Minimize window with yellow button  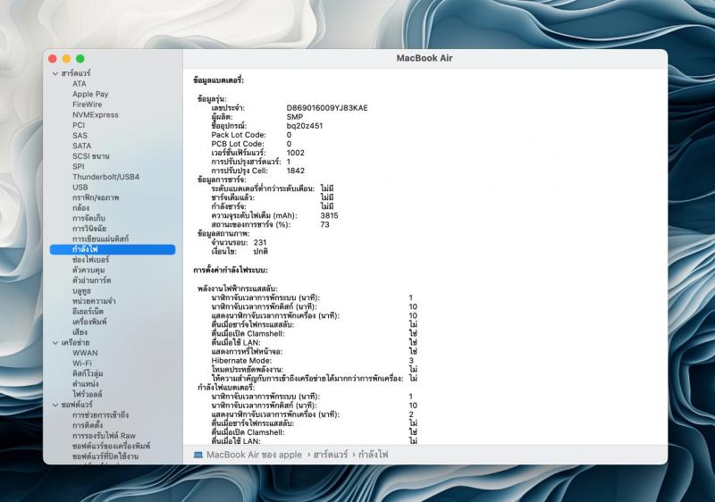click(66, 59)
